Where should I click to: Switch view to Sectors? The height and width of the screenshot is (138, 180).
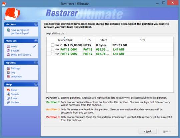(x=15, y=51)
